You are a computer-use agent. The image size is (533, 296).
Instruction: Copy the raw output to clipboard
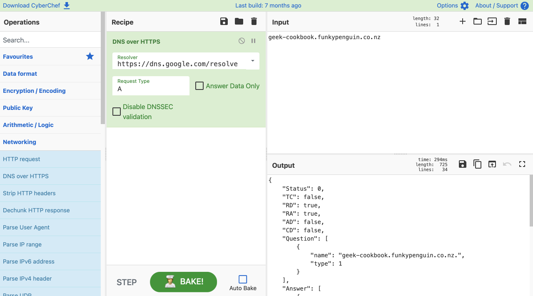click(x=477, y=164)
